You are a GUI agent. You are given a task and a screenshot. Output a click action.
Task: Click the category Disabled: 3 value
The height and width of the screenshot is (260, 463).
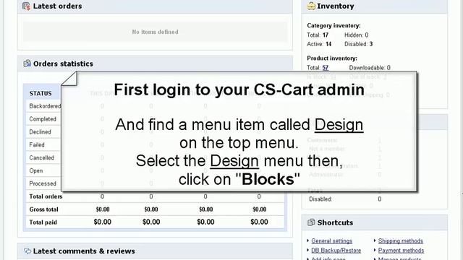(x=371, y=44)
